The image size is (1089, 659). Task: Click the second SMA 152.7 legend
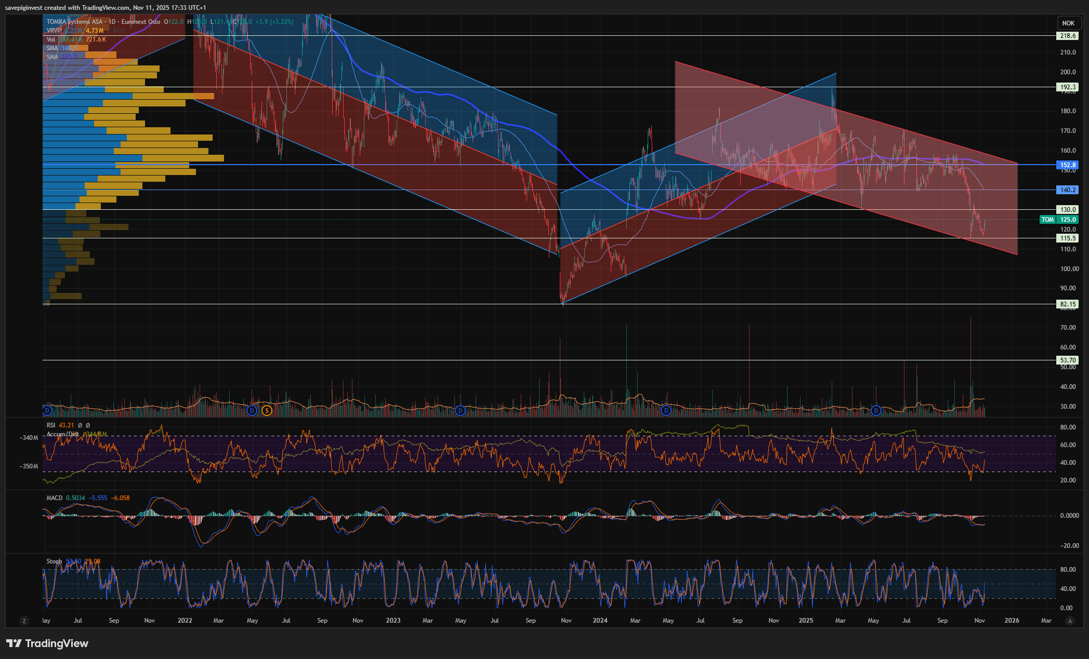tap(53, 57)
